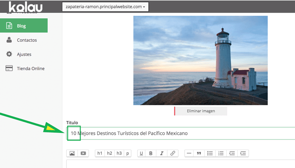Click the Blog document icon
Image resolution: width=295 pixels, height=168 pixels.
tap(9, 25)
